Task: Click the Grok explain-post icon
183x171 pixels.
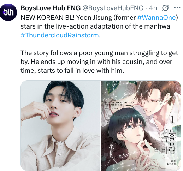Action: coord(165,8)
